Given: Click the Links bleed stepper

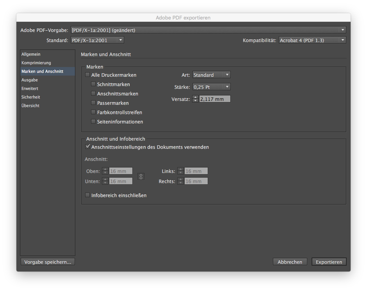Looking at the screenshot, I should 180,171.
